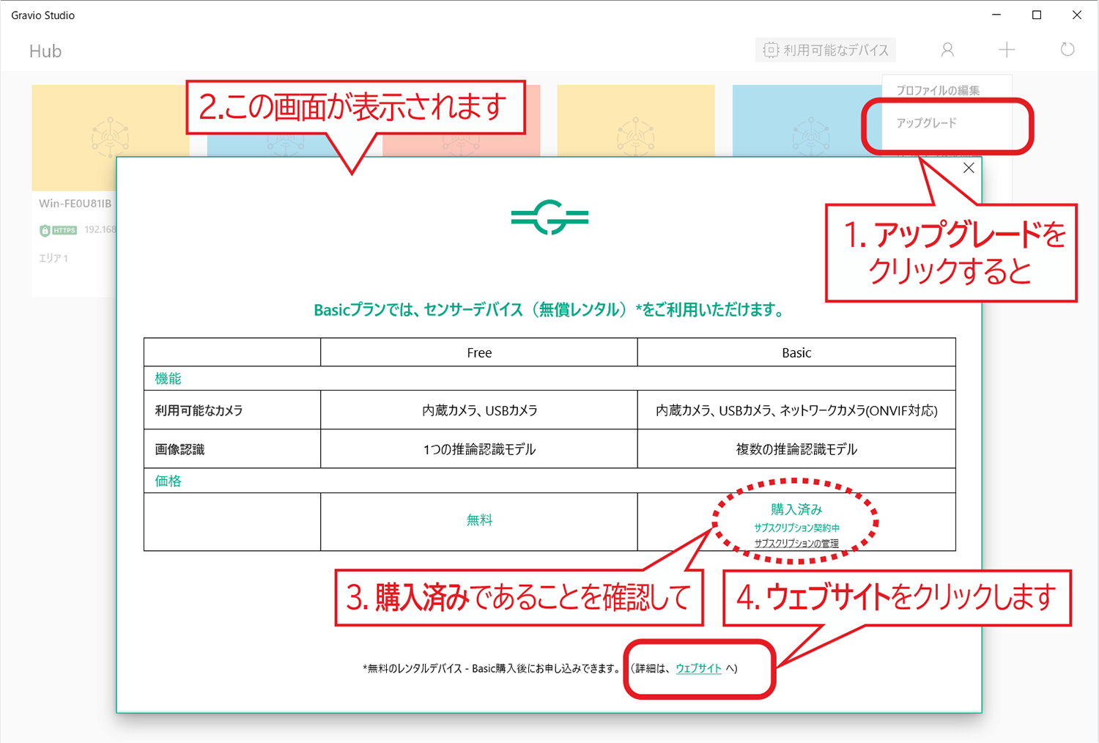The image size is (1099, 743).
Task: Click the plus icon to add a hub
Action: click(x=1007, y=50)
